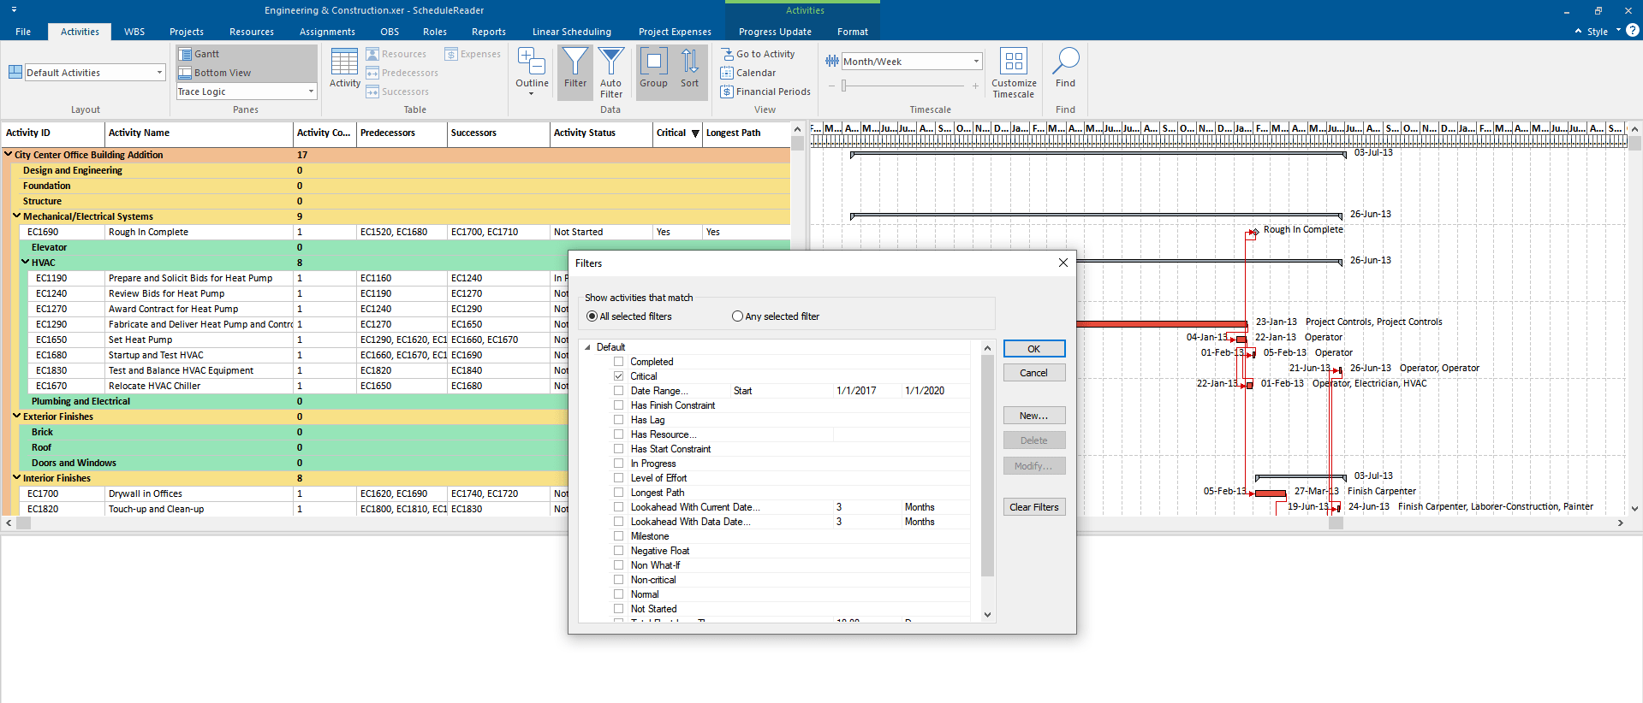Open the Linear Scheduling tab
The width and height of the screenshot is (1643, 703).
click(x=572, y=32)
